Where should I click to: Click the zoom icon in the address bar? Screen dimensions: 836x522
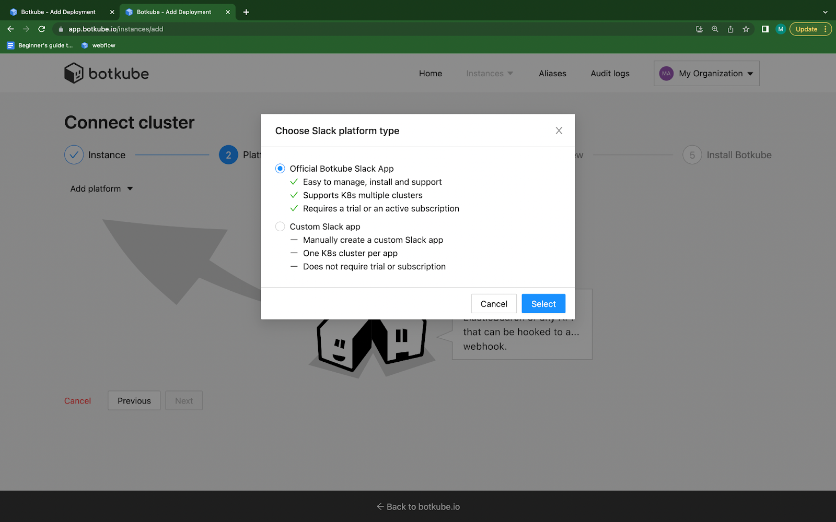714,29
